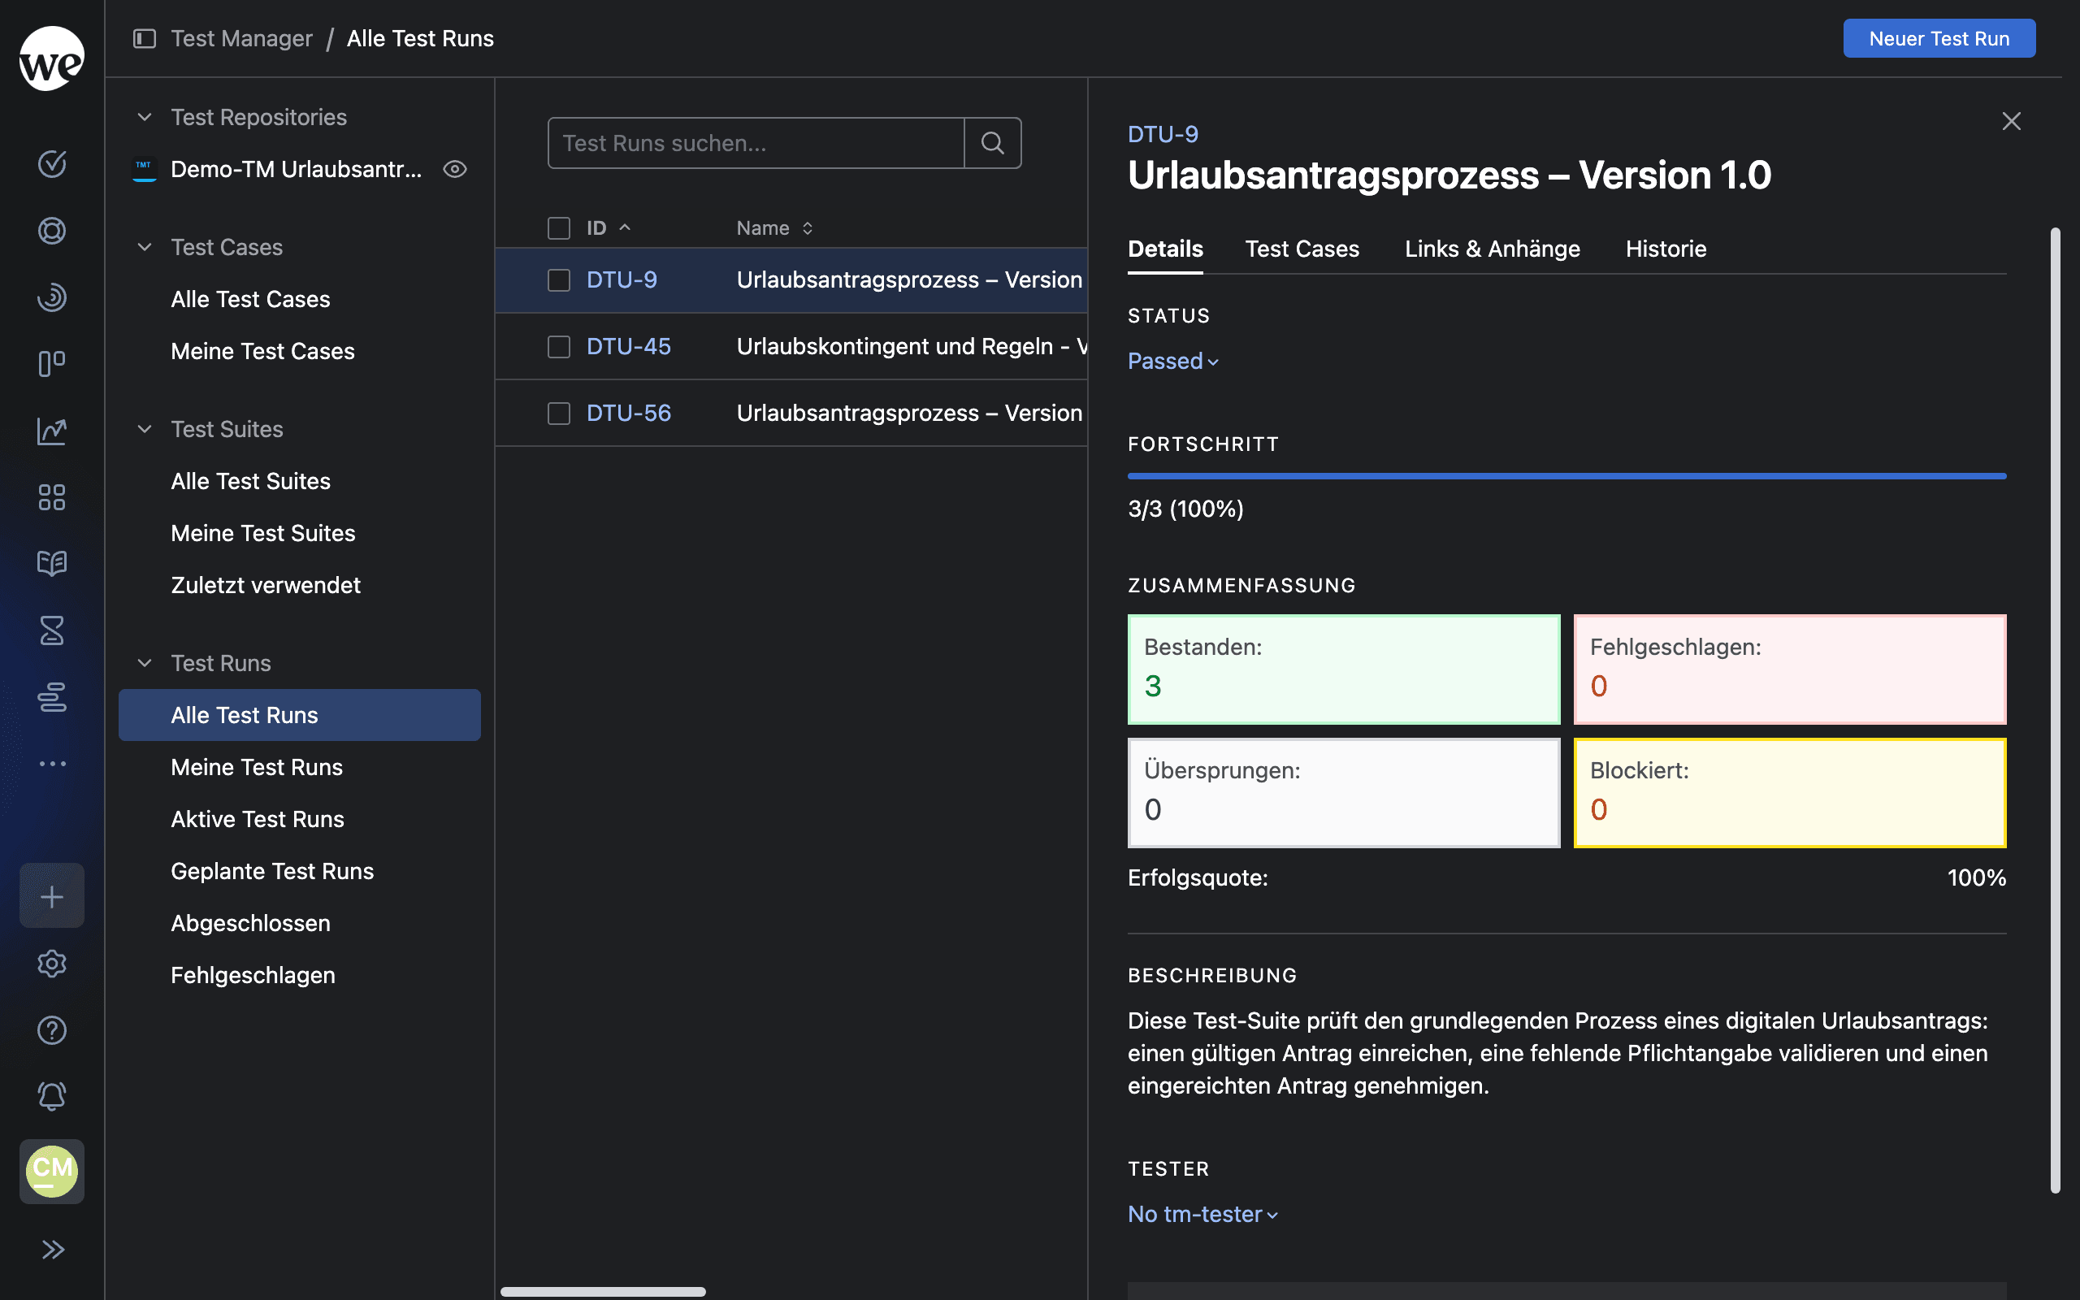Open the stacked bars roadmap icon
Screen dimensions: 2080x1300
click(51, 696)
